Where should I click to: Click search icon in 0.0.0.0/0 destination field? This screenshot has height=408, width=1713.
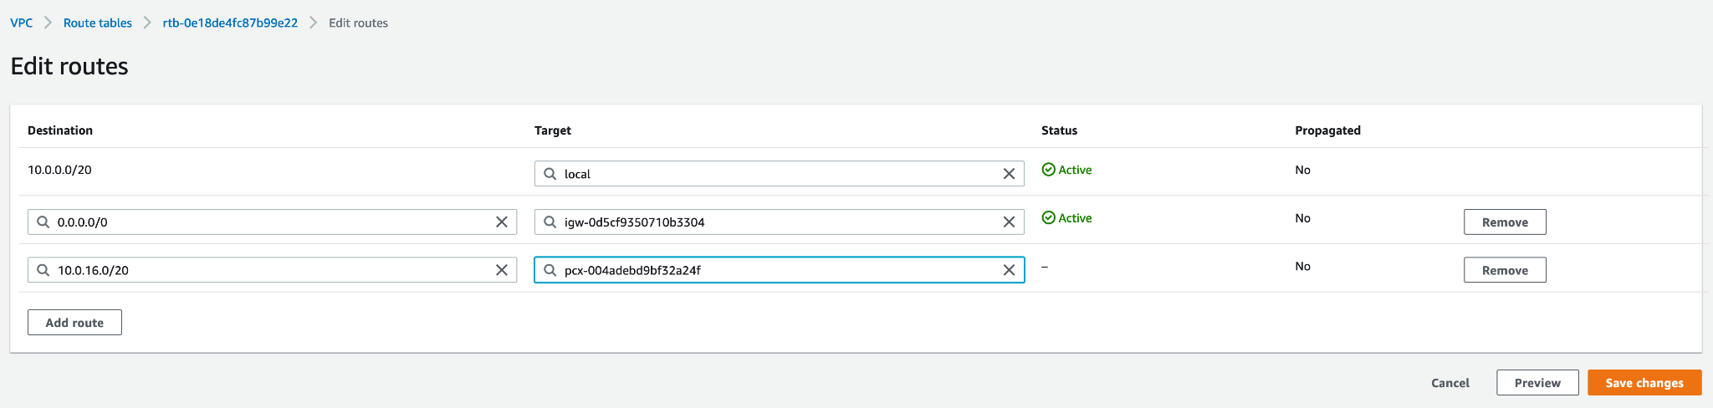[43, 222]
